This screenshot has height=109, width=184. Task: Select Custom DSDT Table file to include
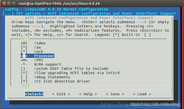tap(71, 69)
